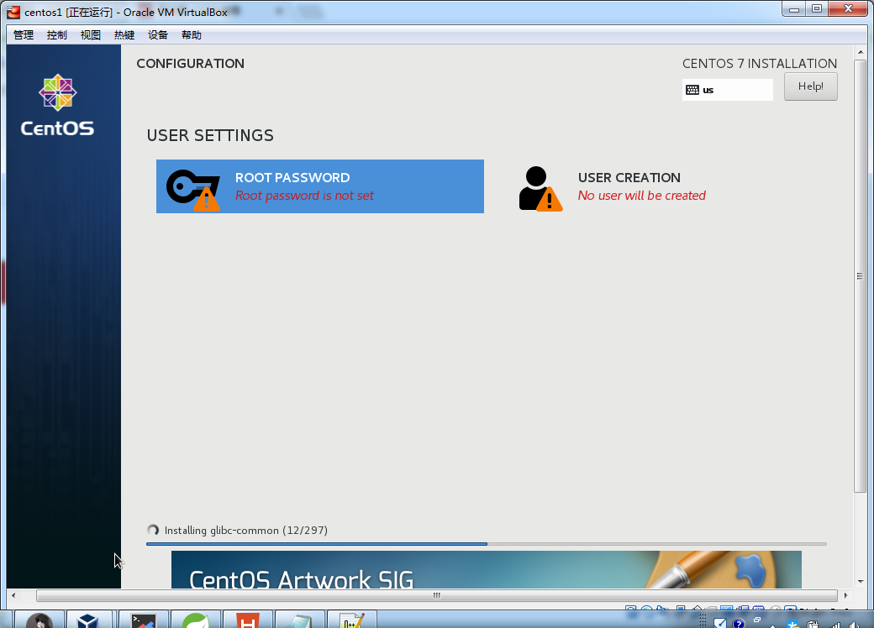
Task: Open the green Spring leaf taskbar app
Action: [x=195, y=620]
